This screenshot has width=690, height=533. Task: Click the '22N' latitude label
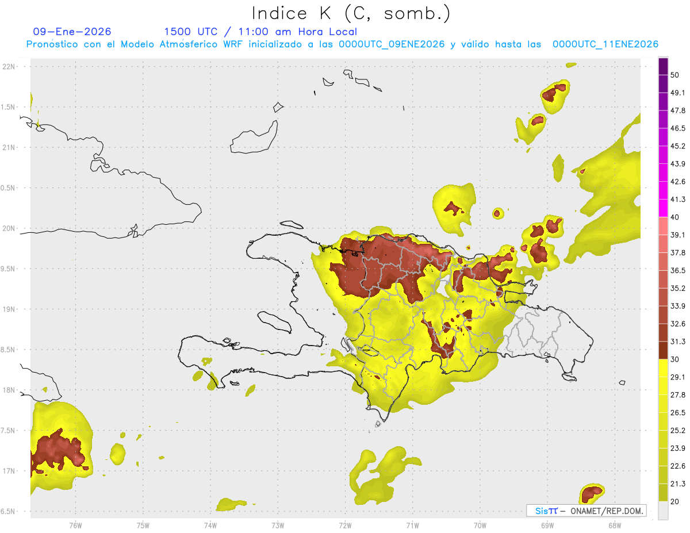9,67
